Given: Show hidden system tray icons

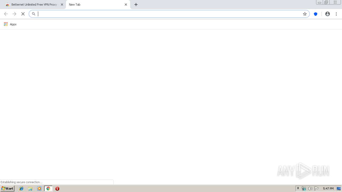Looking at the screenshot, I should pos(298,189).
